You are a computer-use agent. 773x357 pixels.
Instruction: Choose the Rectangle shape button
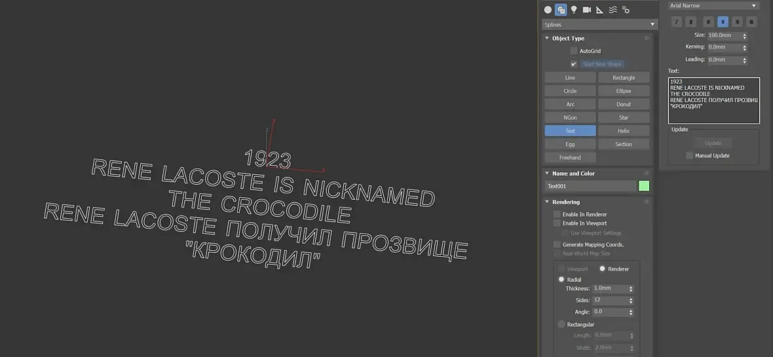[x=624, y=78]
